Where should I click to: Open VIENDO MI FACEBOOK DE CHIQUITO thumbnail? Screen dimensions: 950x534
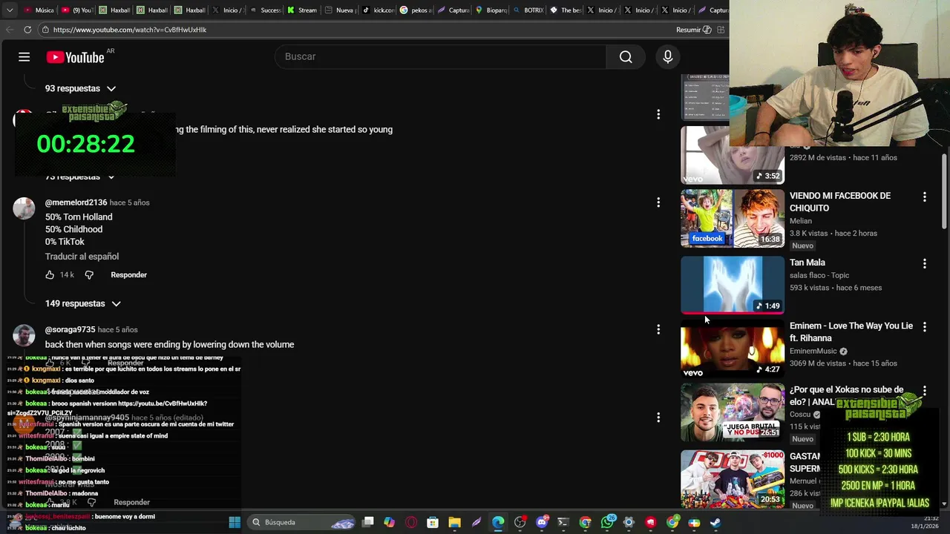tap(733, 218)
